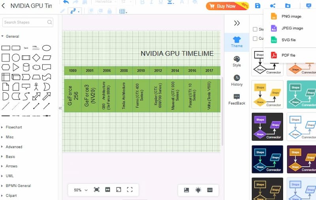316x200 pixels.
Task: Open the FeedBack tab in the sidebar
Action: (237, 99)
